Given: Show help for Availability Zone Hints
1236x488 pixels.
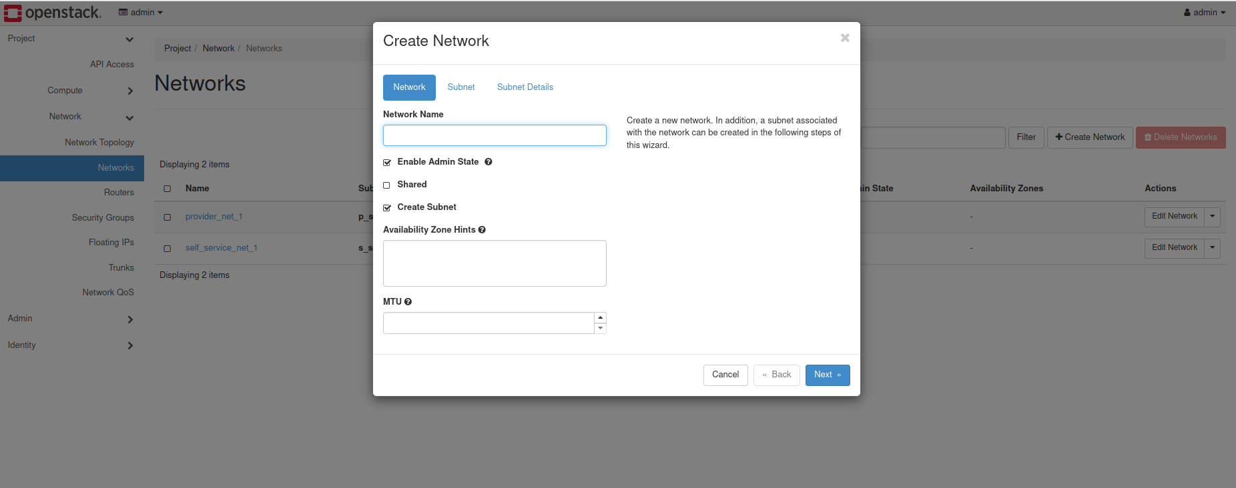Looking at the screenshot, I should coord(482,230).
